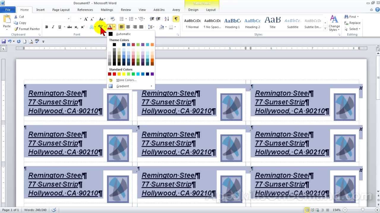Click the Format Painter tool
Screen dimensions: 380x213
point(27,29)
